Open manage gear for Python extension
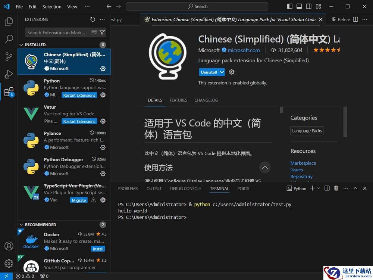373x280 pixels. tap(103, 95)
